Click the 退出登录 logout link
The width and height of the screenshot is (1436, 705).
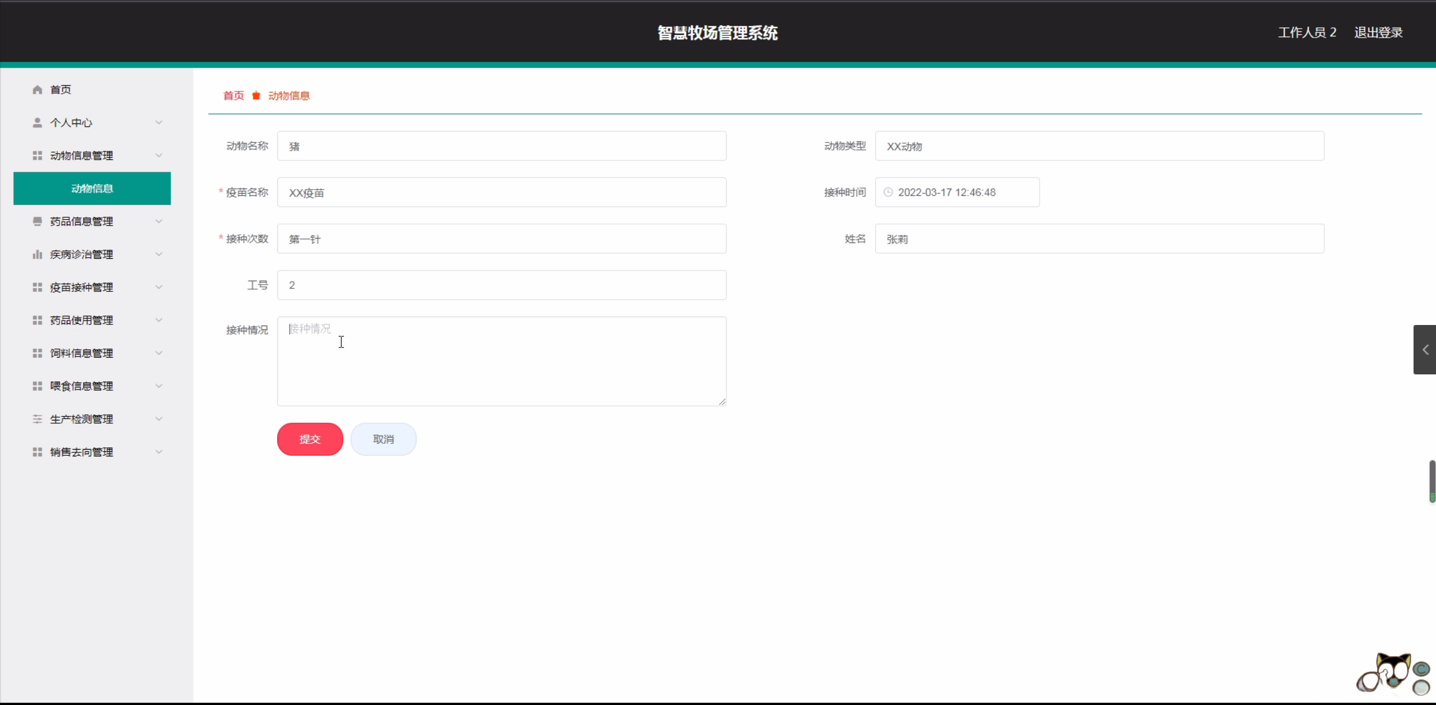1378,33
